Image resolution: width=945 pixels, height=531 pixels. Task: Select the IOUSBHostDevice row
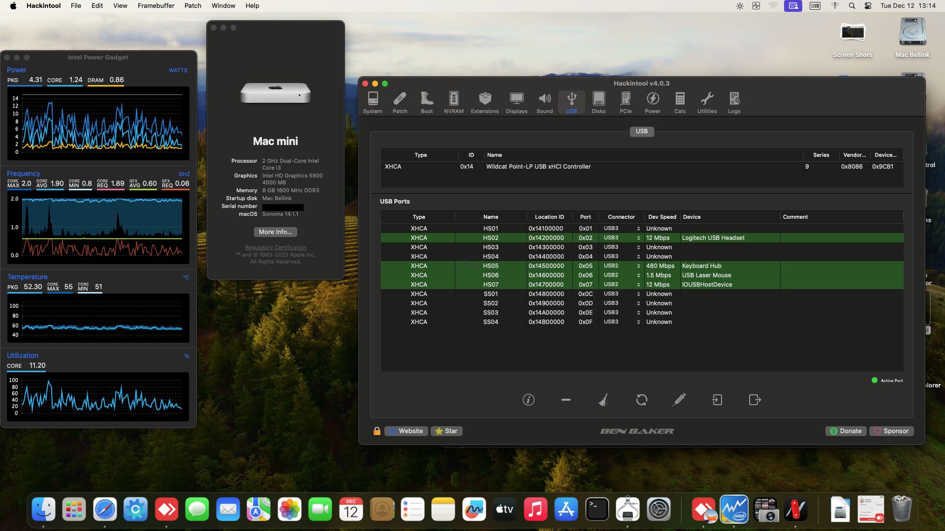click(x=642, y=285)
